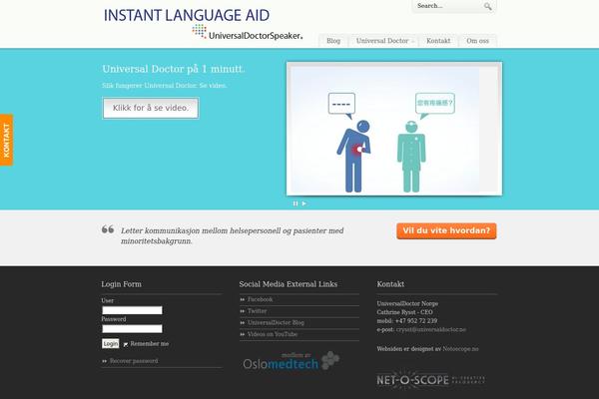Open the Videos on YouTube link
Viewport: 599px width, 399px height.
273,334
